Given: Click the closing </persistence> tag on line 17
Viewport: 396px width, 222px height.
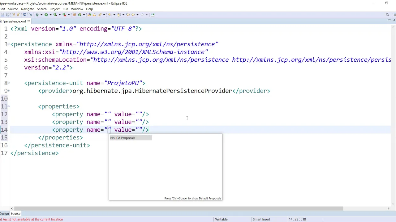Looking at the screenshot, I should tap(34, 153).
